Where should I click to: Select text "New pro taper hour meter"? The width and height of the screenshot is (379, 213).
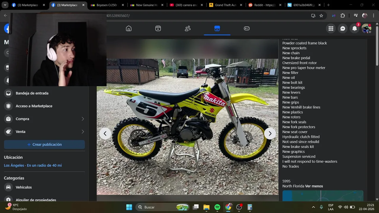coord(304,68)
